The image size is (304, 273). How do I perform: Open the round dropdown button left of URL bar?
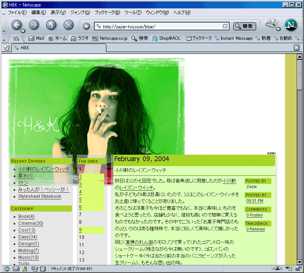coord(87,26)
